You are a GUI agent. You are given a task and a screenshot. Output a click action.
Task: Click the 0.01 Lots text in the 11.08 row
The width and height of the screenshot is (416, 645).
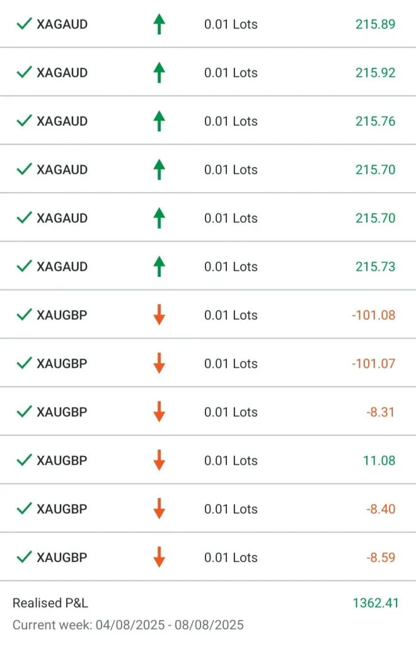pos(231,460)
